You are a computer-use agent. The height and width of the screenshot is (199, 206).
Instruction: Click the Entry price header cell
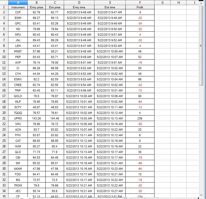click(37, 7)
